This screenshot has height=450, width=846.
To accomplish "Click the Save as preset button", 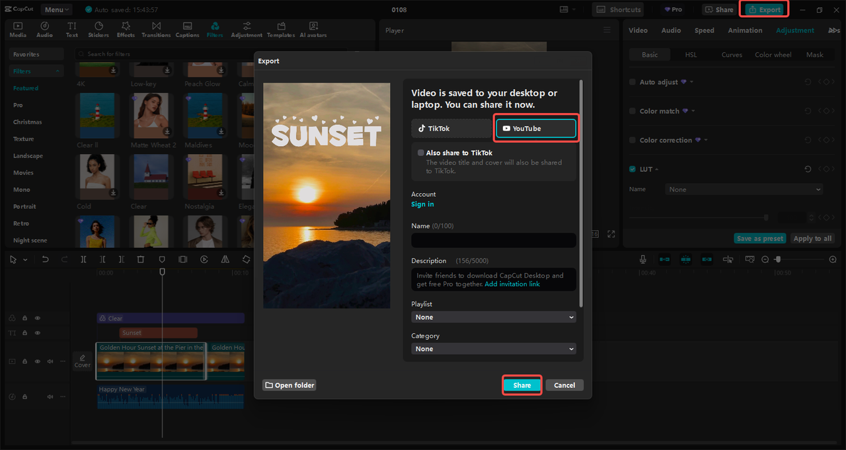I will [x=760, y=239].
